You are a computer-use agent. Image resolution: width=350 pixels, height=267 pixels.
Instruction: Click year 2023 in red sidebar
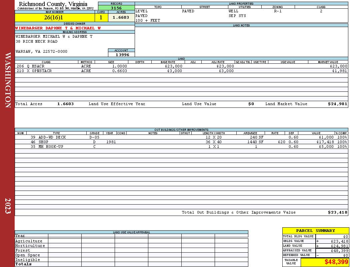(x=8, y=206)
